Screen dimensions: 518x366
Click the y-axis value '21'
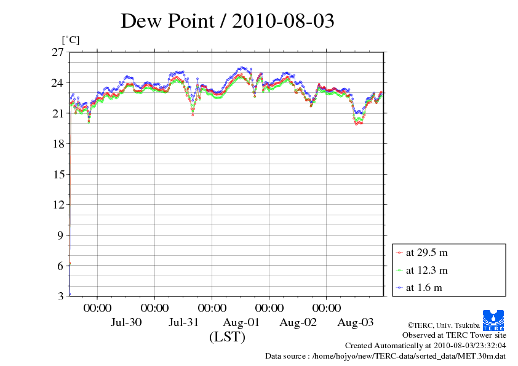pyautogui.click(x=57, y=113)
